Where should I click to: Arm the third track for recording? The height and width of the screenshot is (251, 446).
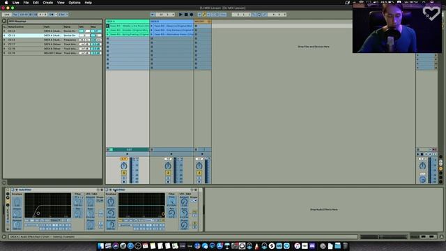[x=199, y=181]
